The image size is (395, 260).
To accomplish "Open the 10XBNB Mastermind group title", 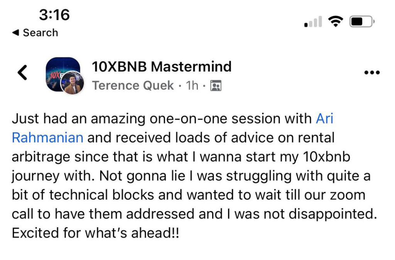I will pos(162,66).
